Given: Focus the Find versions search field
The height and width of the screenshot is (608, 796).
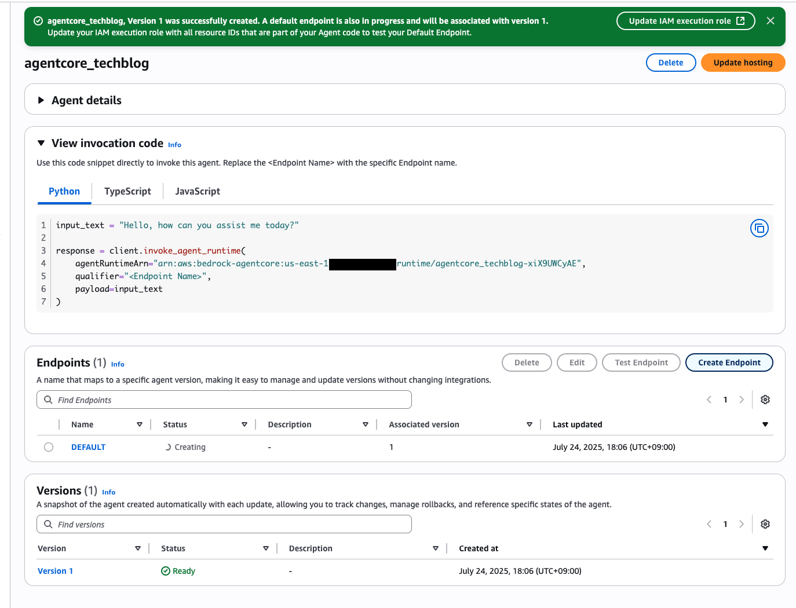Looking at the screenshot, I should (224, 524).
